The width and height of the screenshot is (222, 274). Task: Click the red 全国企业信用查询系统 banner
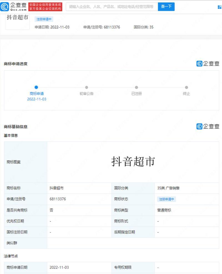point(45,7)
